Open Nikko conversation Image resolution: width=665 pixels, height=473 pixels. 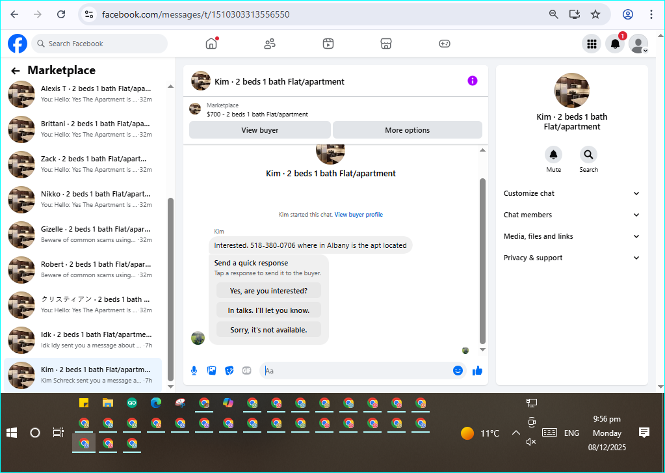point(83,199)
